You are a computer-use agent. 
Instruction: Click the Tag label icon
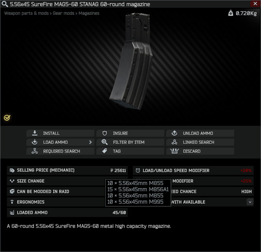[x=104, y=151]
